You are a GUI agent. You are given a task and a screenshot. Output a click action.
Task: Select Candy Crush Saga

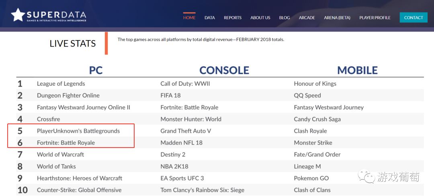pyautogui.click(x=317, y=119)
